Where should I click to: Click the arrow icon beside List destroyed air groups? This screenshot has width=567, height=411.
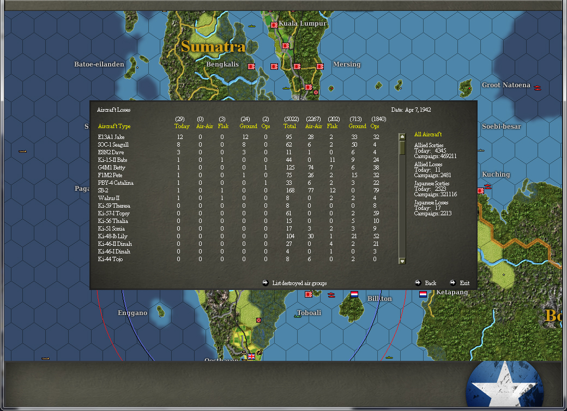point(266,282)
